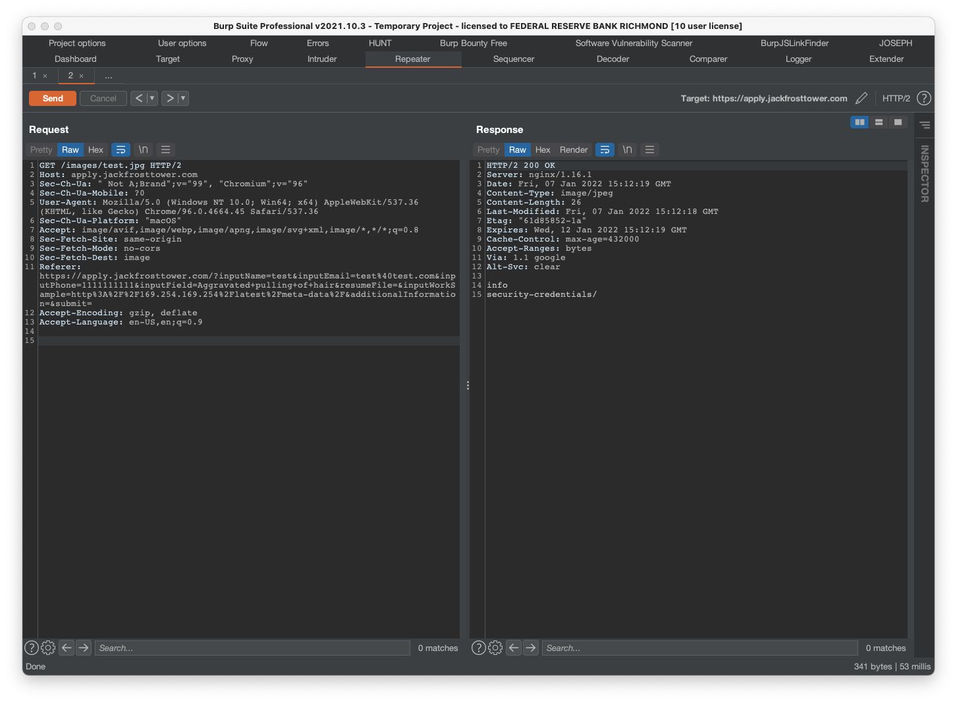
Task: Close Repeater tab 1
Action: [45, 76]
